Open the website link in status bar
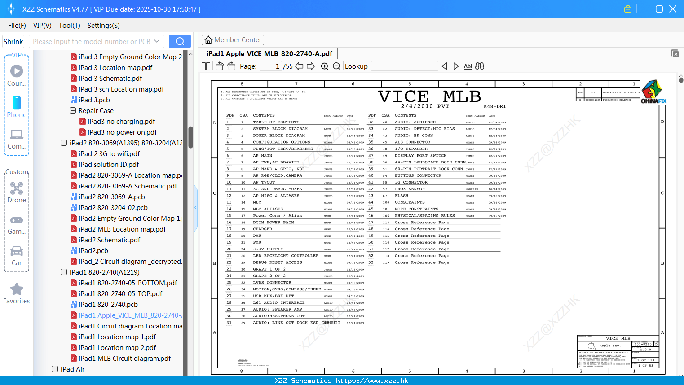684x385 pixels. tap(372, 381)
